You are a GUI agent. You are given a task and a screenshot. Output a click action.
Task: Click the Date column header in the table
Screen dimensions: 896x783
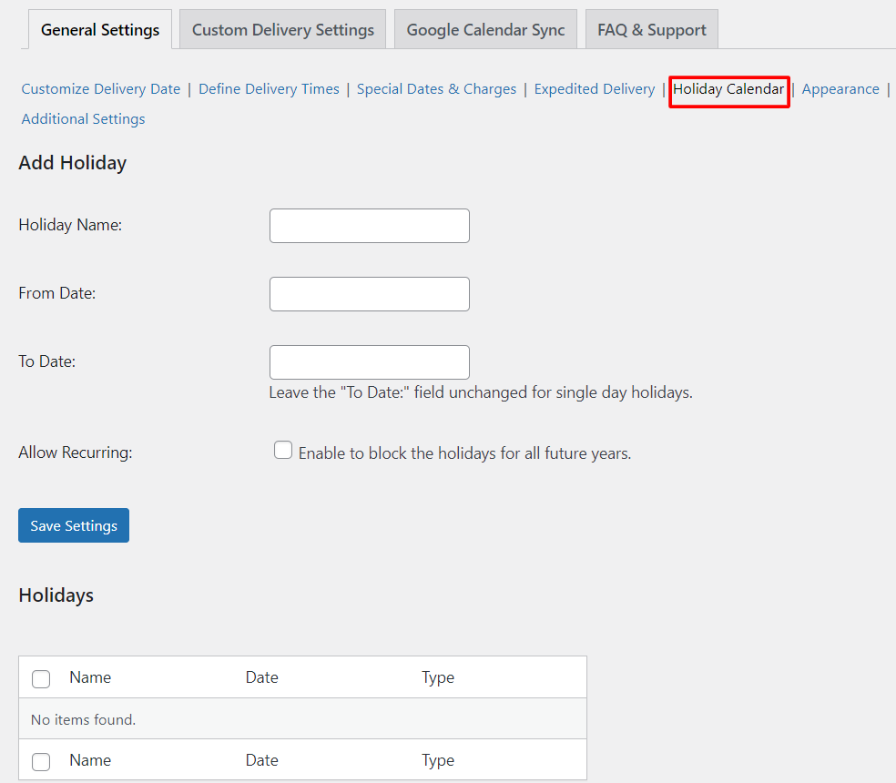(x=261, y=677)
